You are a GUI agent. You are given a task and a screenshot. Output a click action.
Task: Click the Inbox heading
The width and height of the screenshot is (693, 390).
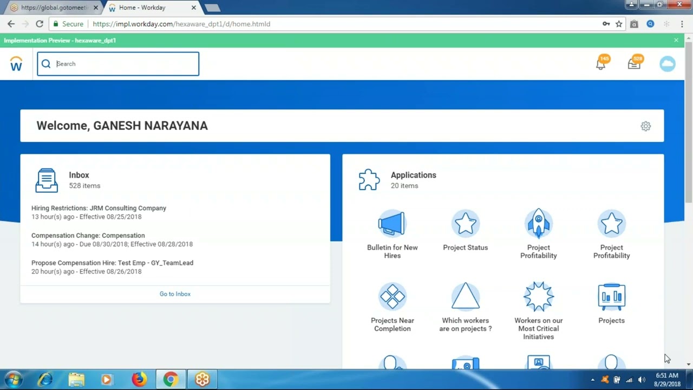[x=79, y=175]
